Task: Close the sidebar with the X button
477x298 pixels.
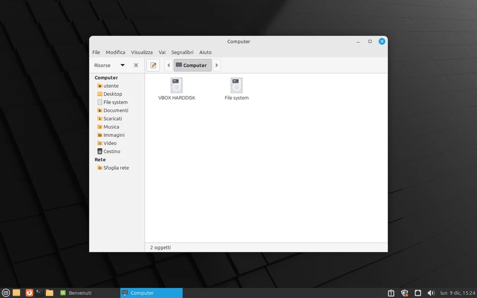Action: (136, 65)
